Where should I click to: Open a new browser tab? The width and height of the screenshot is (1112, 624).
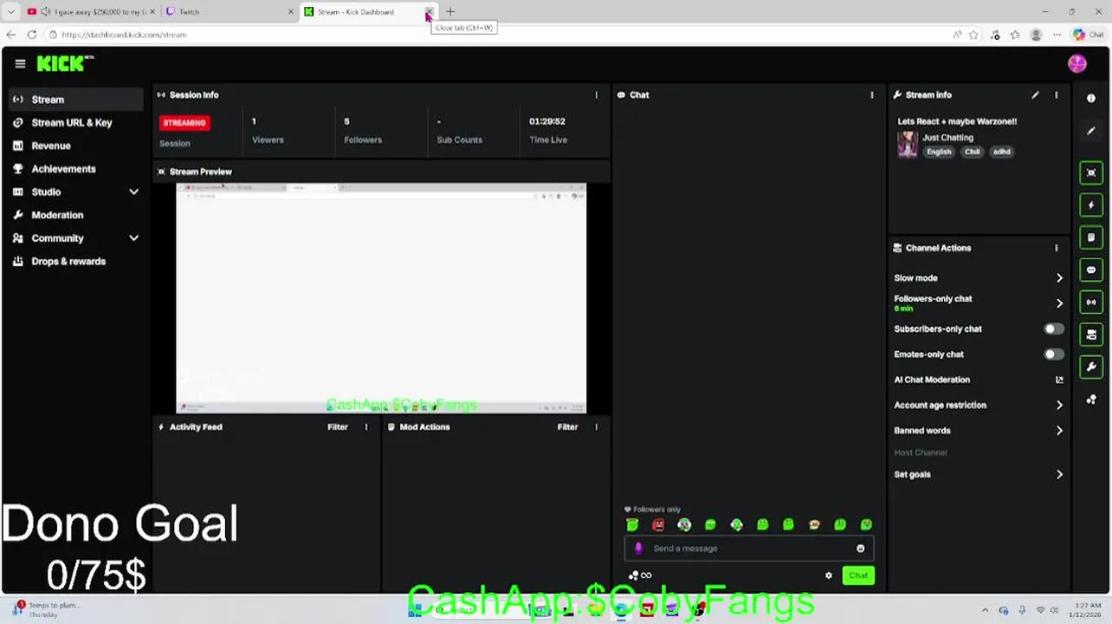(x=450, y=12)
